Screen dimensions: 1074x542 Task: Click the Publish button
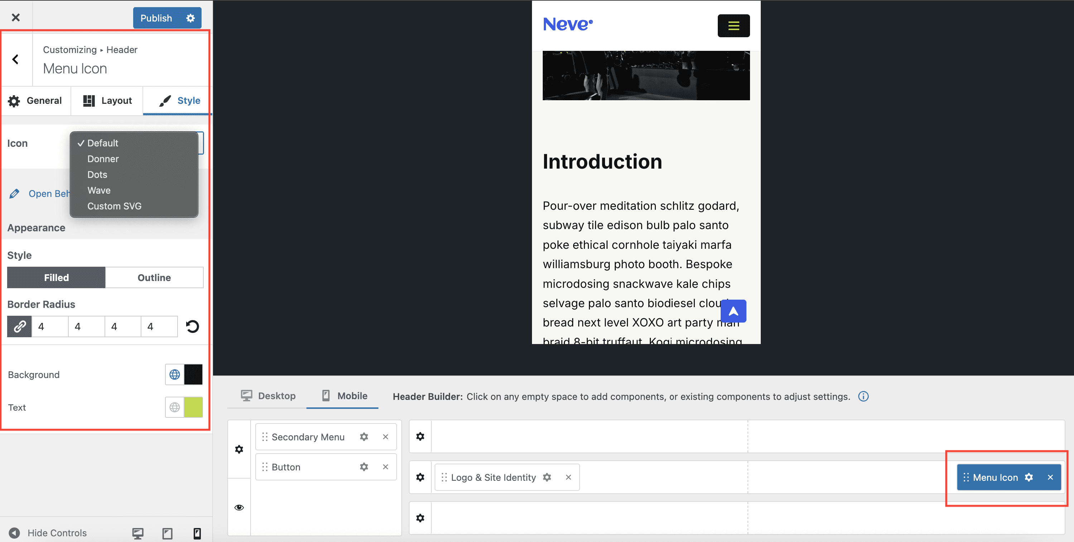(x=156, y=18)
